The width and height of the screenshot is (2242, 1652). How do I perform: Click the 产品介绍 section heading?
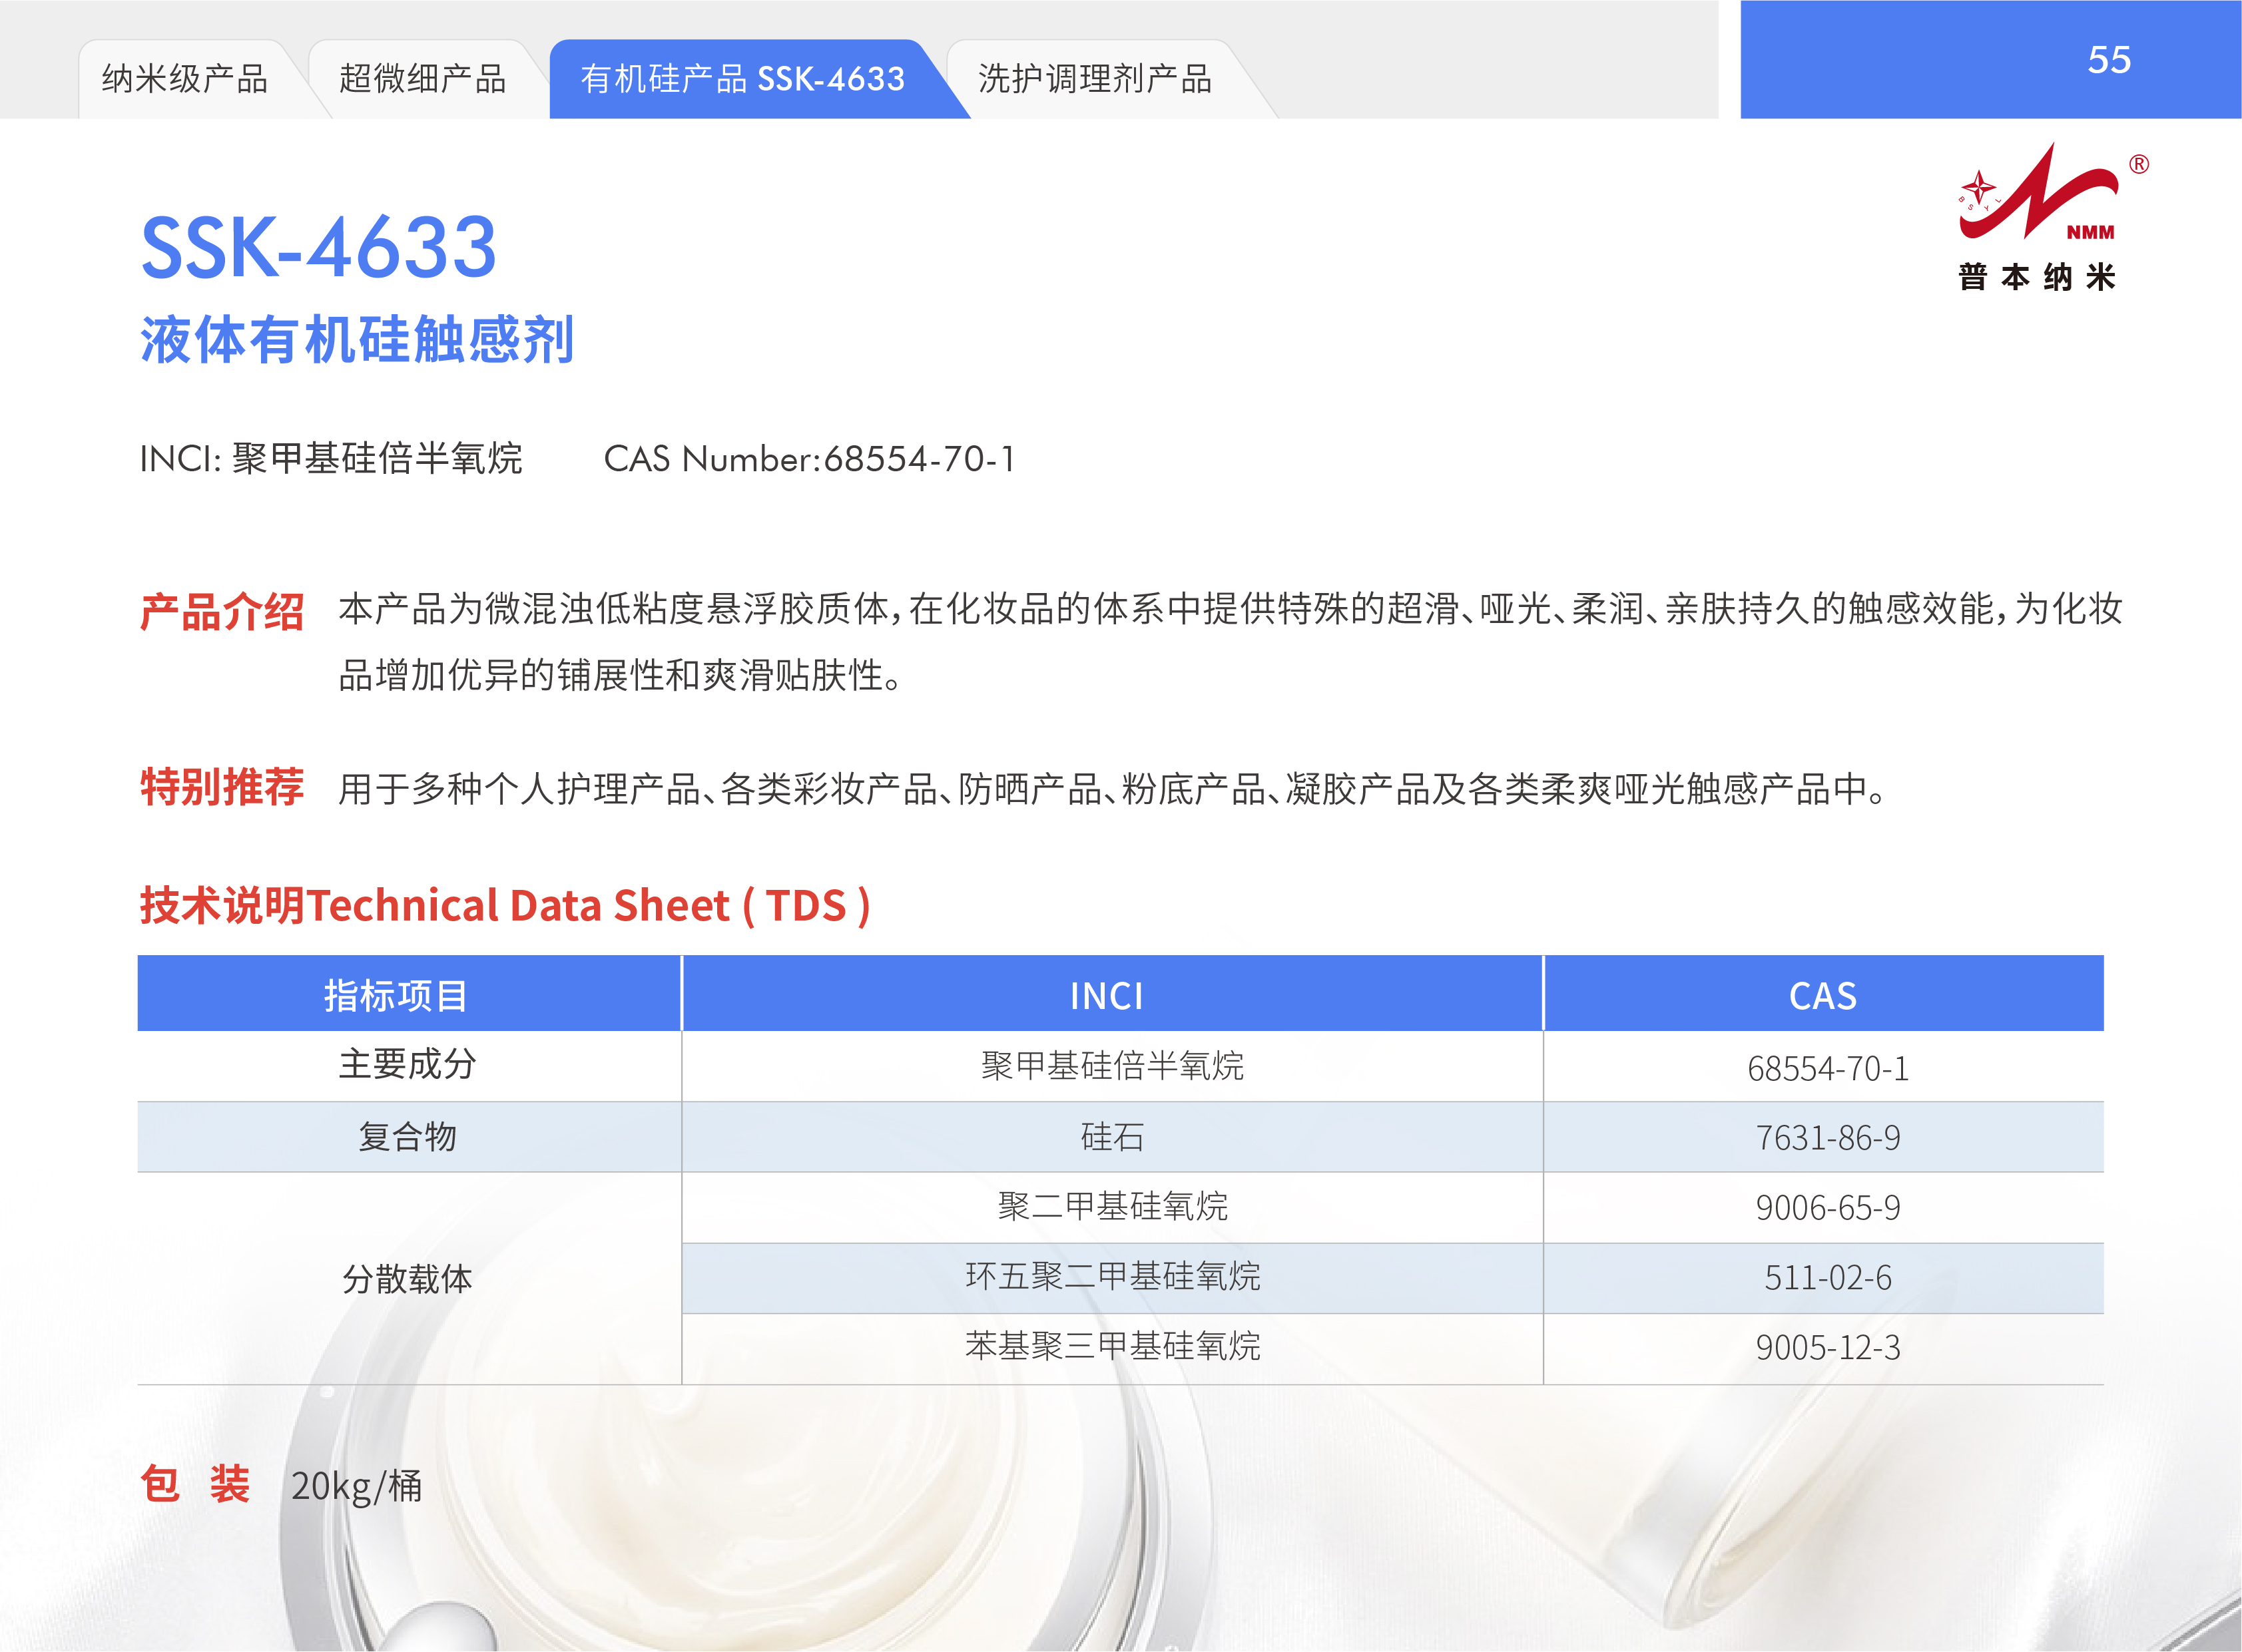tap(221, 612)
